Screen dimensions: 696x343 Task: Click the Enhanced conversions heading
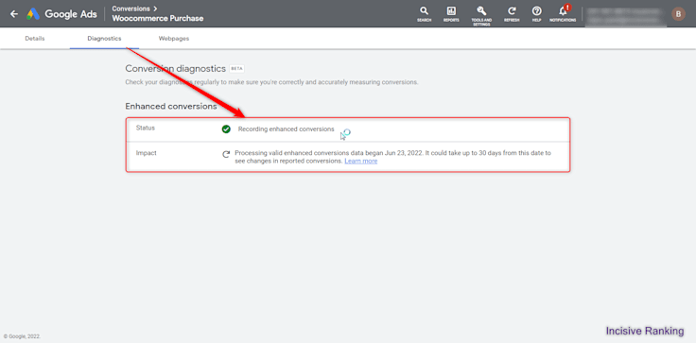[171, 107]
